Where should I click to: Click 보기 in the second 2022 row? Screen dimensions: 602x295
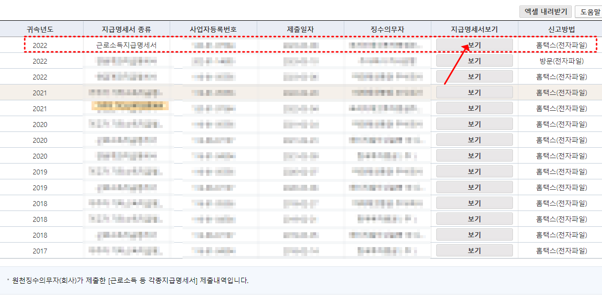point(474,60)
